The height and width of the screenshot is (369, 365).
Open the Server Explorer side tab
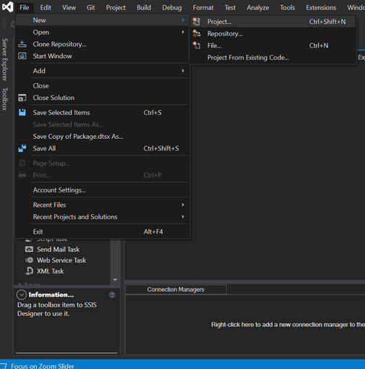pyautogui.click(x=4, y=59)
